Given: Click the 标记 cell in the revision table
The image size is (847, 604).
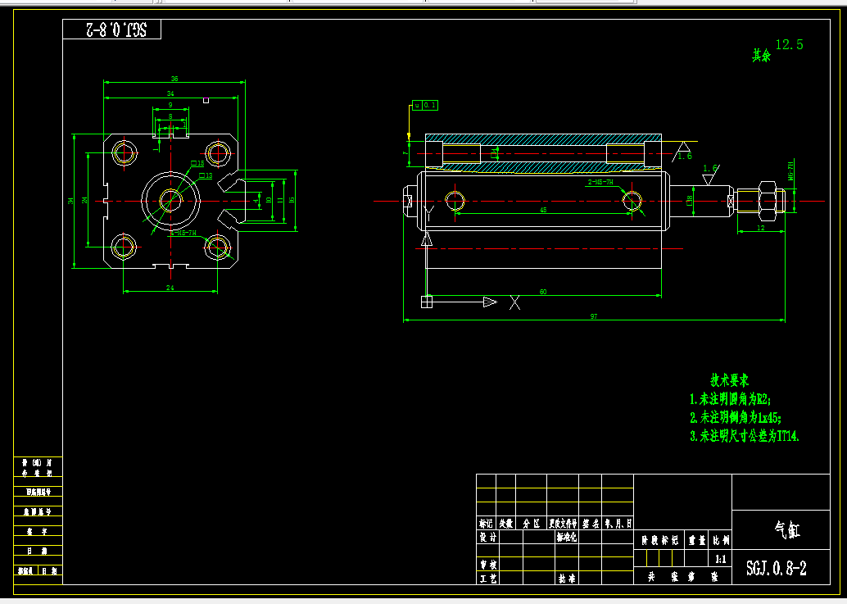Looking at the screenshot, I should [x=486, y=523].
